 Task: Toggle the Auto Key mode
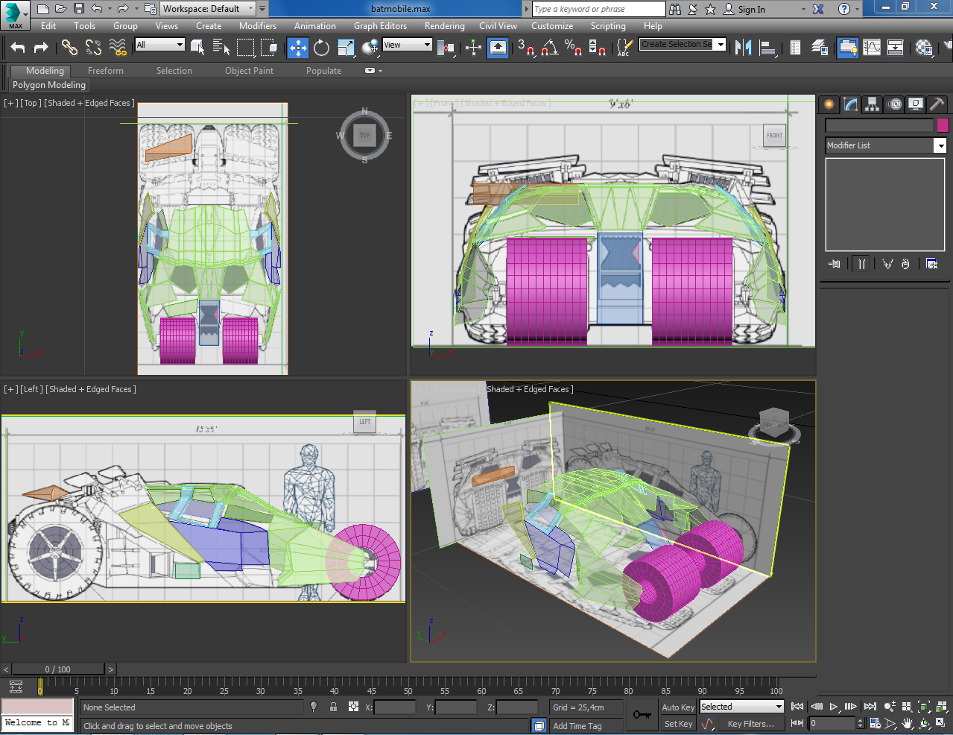[x=678, y=707]
